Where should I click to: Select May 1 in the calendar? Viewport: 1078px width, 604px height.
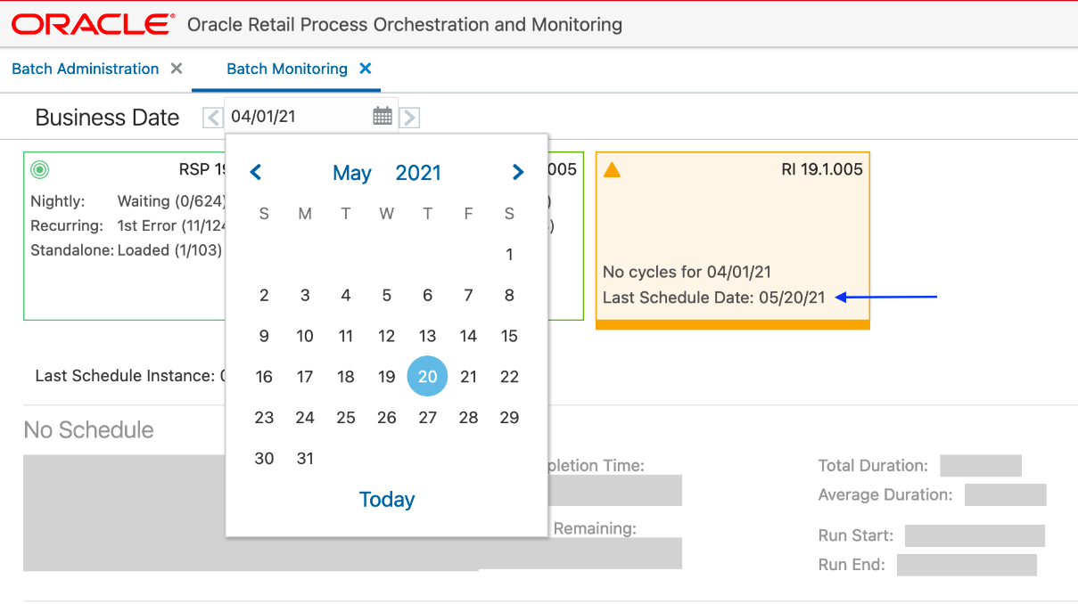[x=509, y=254]
